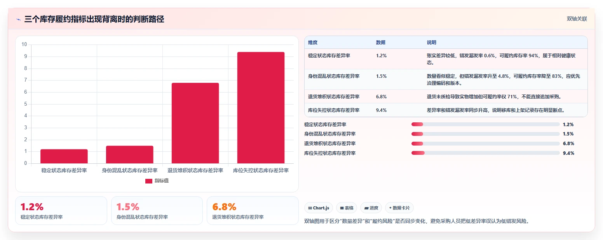This screenshot has height=240, width=603.
Task: Click the 6.8% value beside the progress bar
Action: tap(568, 144)
